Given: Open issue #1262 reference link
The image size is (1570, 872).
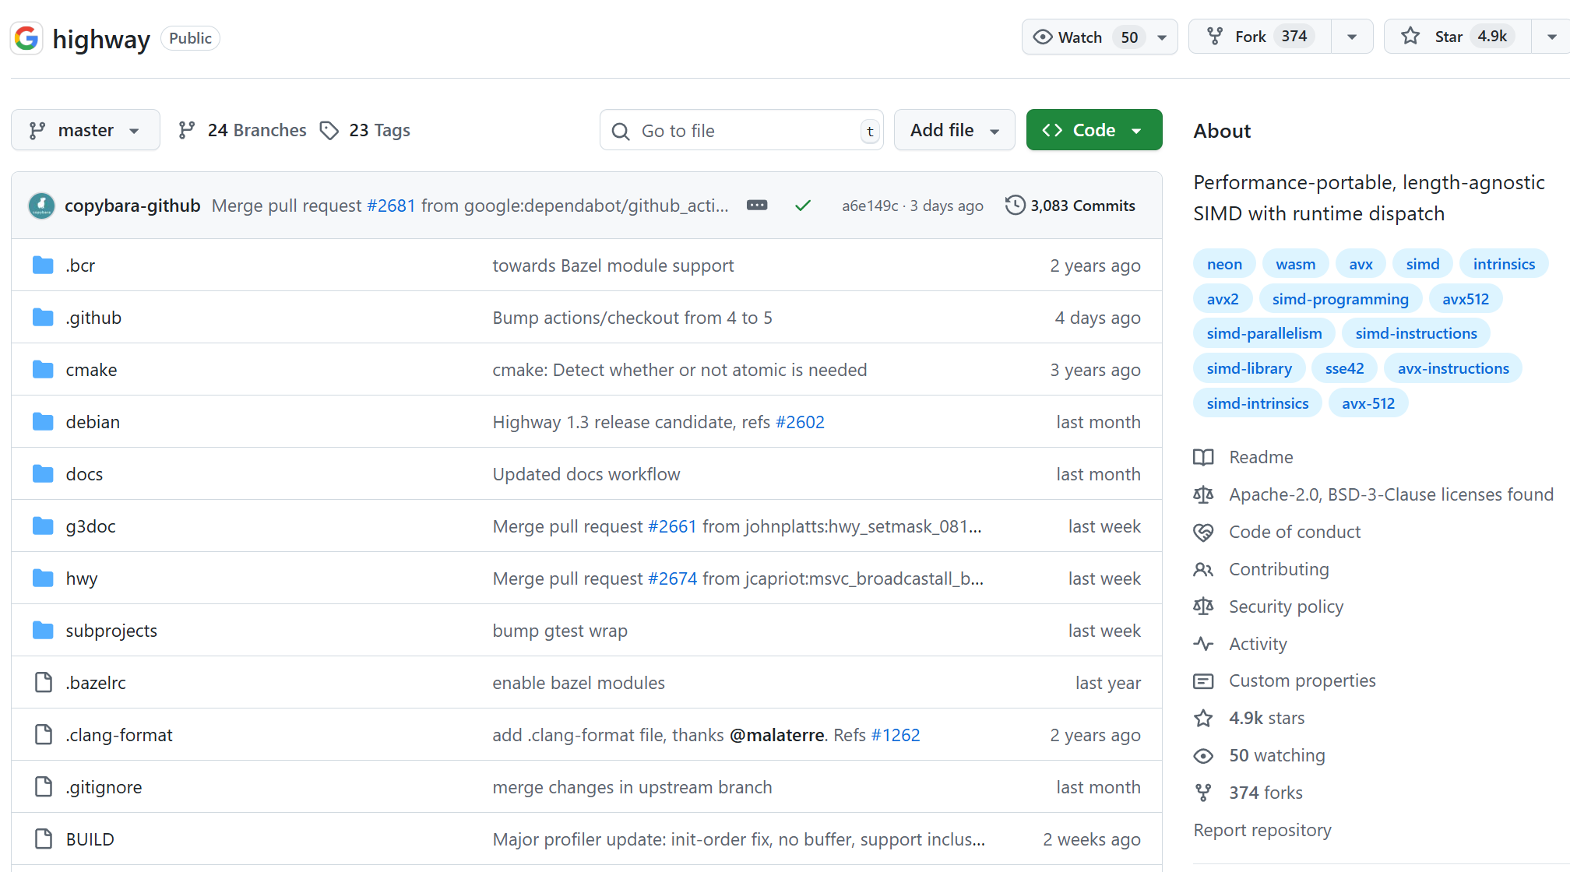Looking at the screenshot, I should click(896, 735).
